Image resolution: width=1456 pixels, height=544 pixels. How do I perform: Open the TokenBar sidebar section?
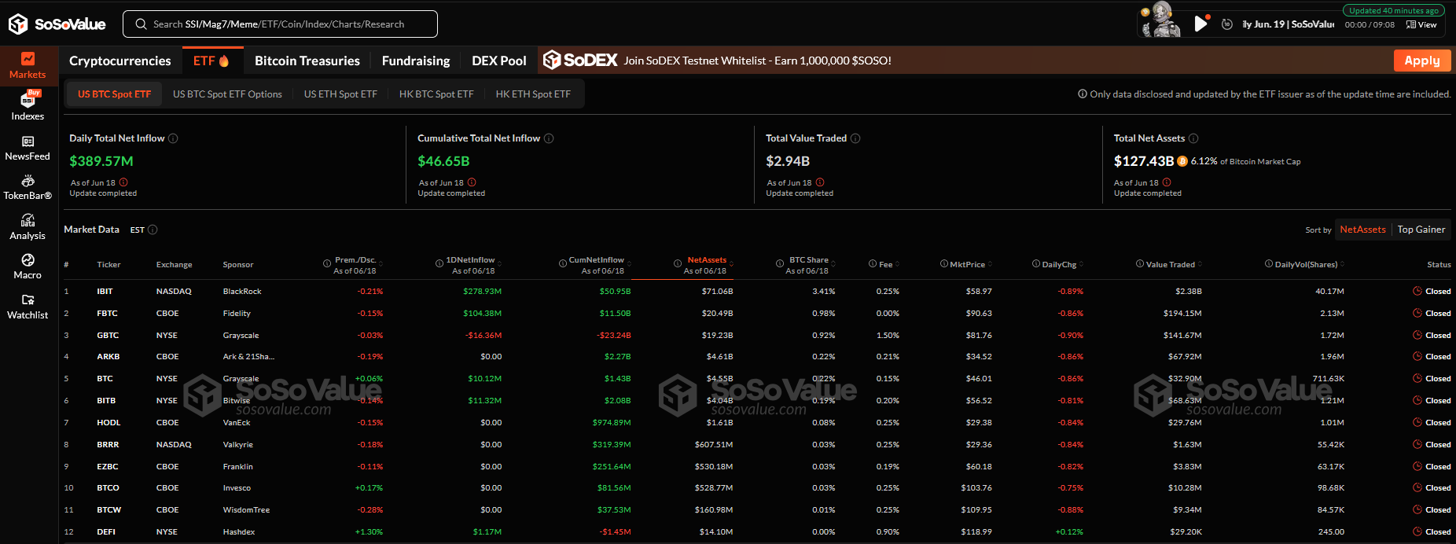pyautogui.click(x=28, y=187)
